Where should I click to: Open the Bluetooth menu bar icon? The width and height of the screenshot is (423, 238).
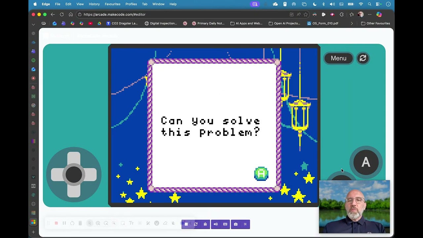coord(324,4)
